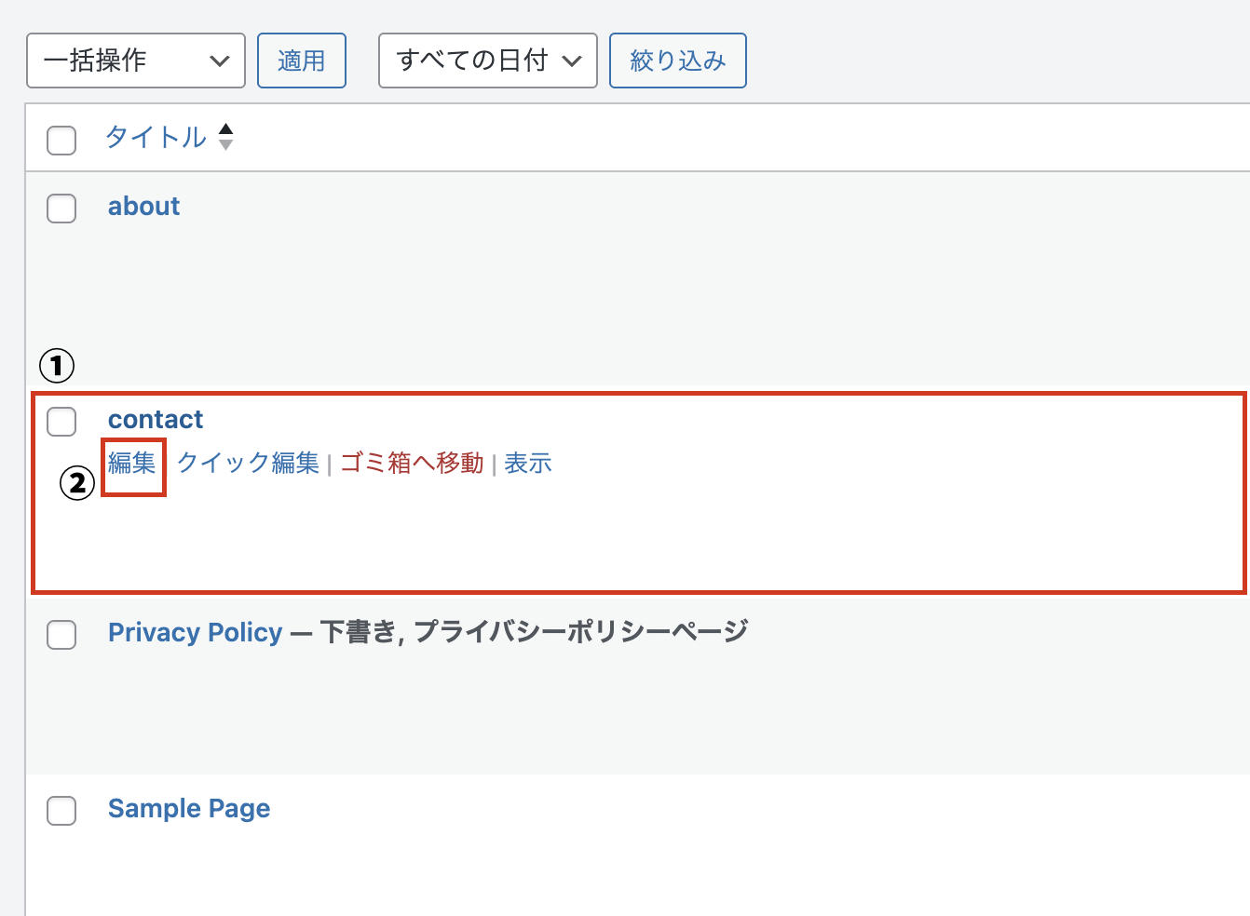
Task: Select the contact page checkbox
Action: pos(61,422)
